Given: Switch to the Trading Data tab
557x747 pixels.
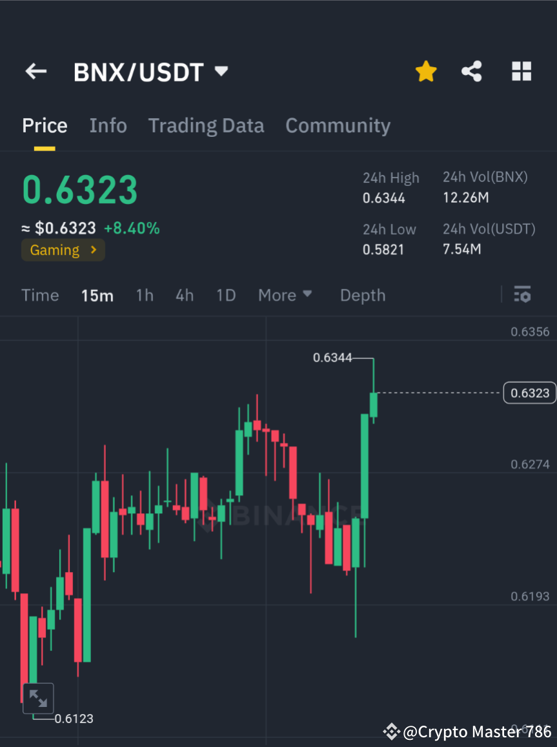Looking at the screenshot, I should [206, 125].
